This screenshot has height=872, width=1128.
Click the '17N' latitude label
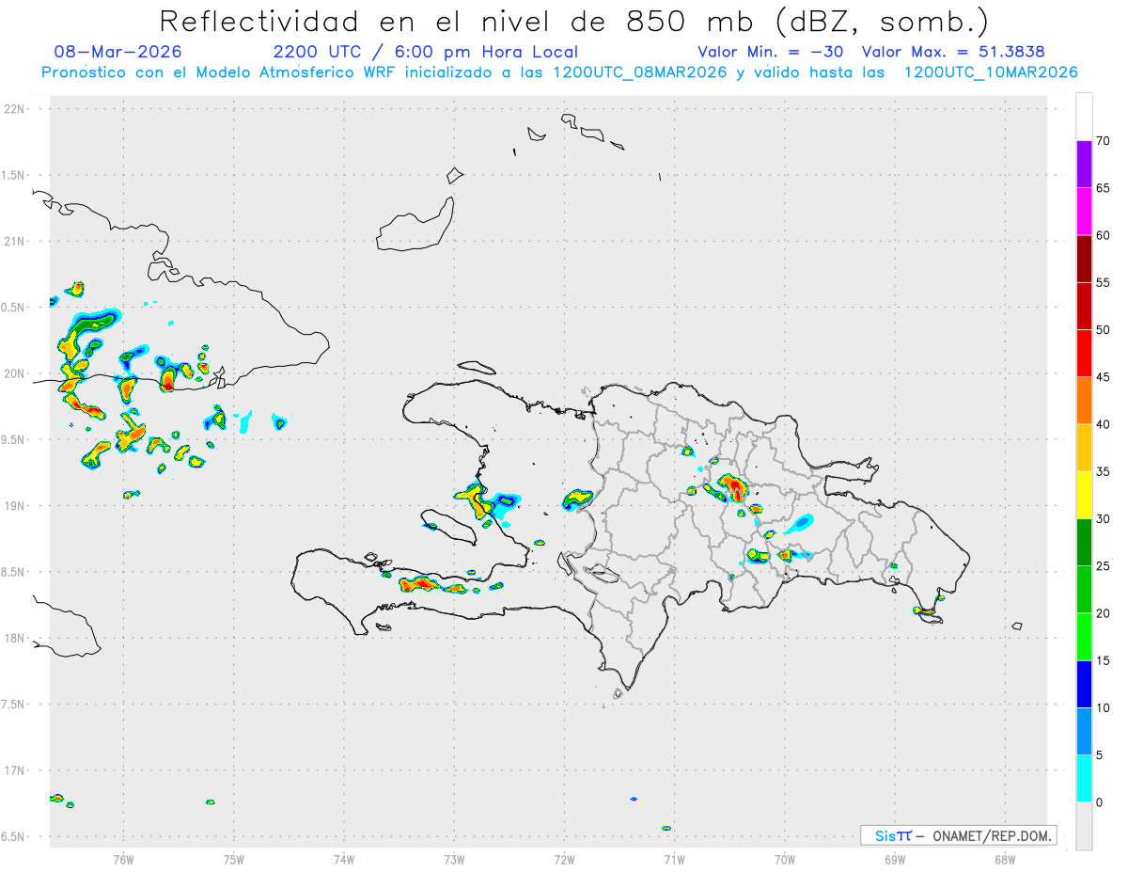coord(15,770)
